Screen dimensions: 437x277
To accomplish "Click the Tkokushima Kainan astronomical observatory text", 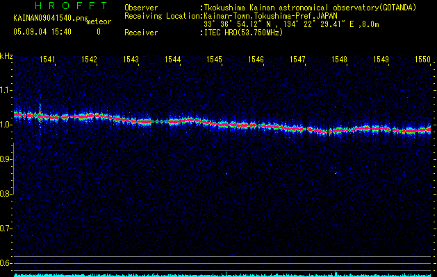I will 310,8.
